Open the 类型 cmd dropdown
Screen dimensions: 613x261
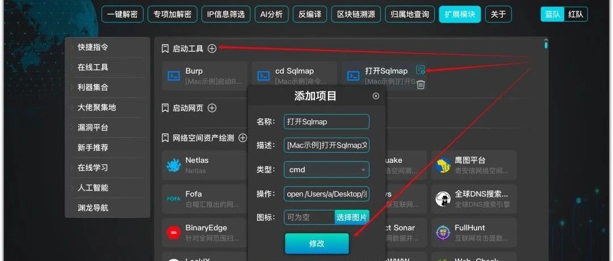point(326,170)
